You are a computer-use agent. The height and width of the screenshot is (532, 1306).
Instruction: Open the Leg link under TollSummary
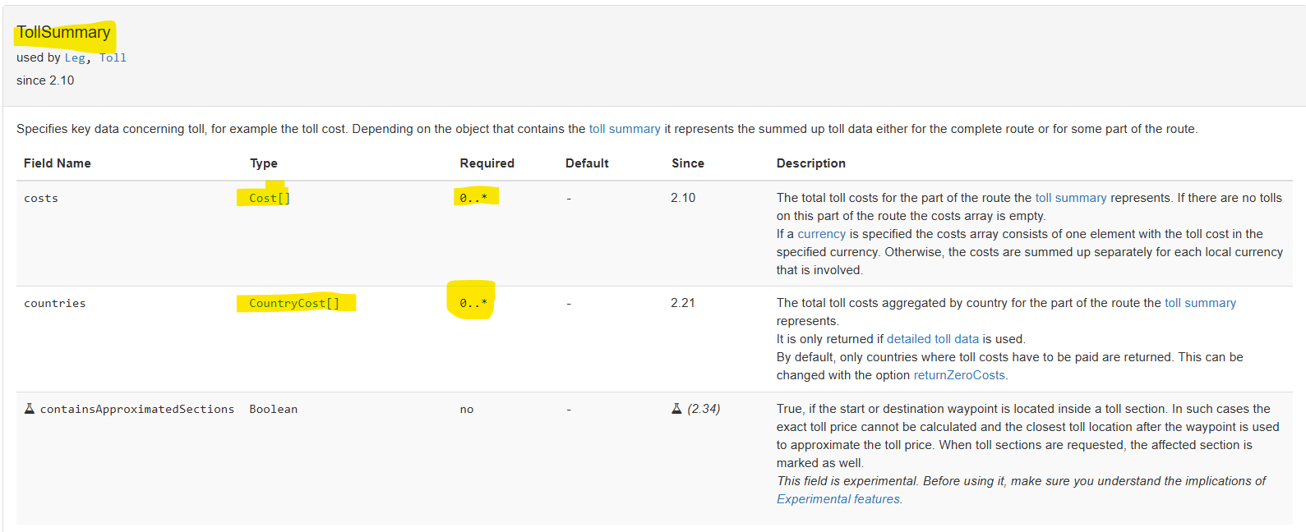(x=75, y=57)
